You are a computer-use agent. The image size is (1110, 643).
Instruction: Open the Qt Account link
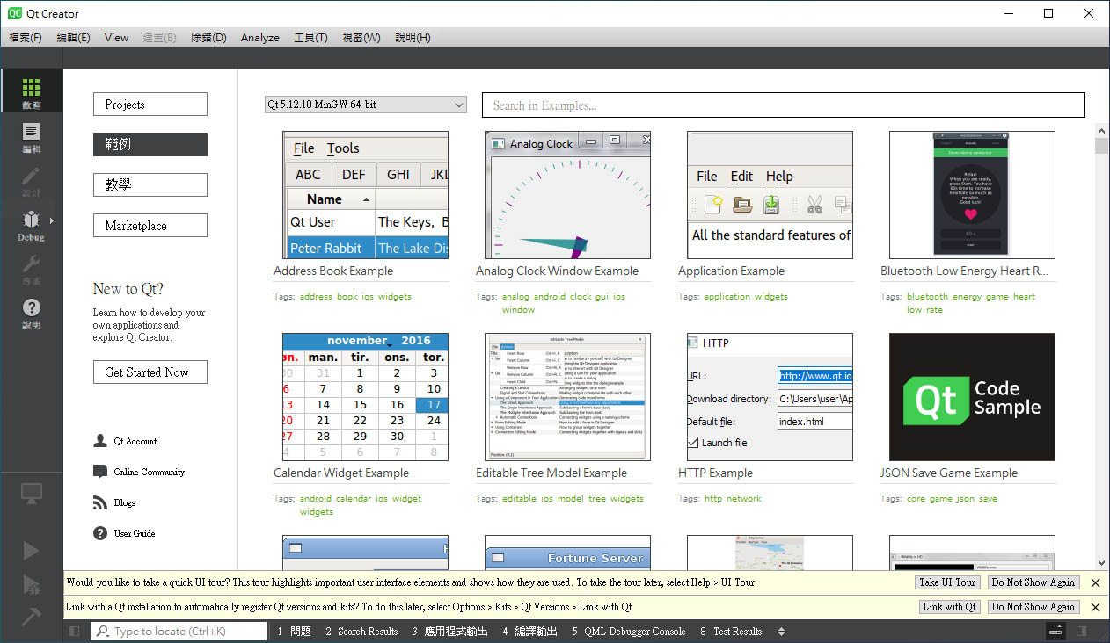(135, 441)
